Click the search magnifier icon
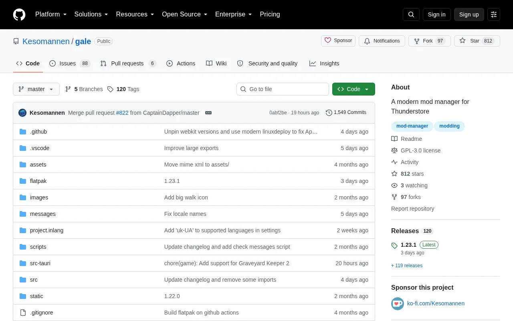513x321 pixels. tap(411, 14)
